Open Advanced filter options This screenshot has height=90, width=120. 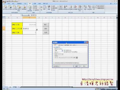pos(53,10)
